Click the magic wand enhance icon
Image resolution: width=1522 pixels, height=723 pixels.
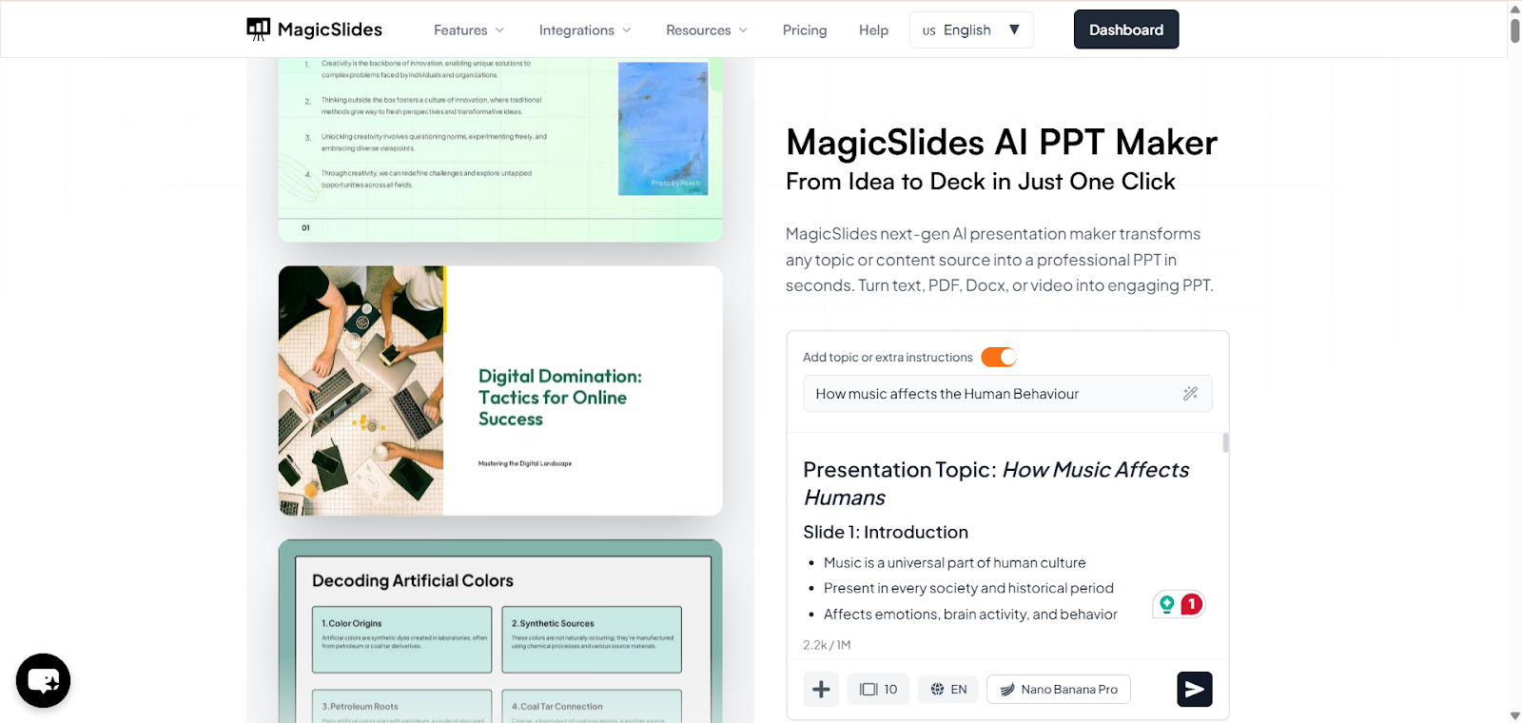[1190, 394]
